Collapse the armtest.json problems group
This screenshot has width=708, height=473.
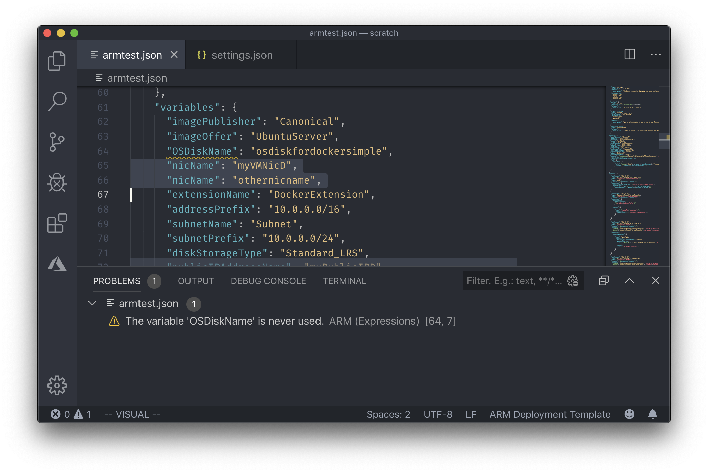coord(92,303)
